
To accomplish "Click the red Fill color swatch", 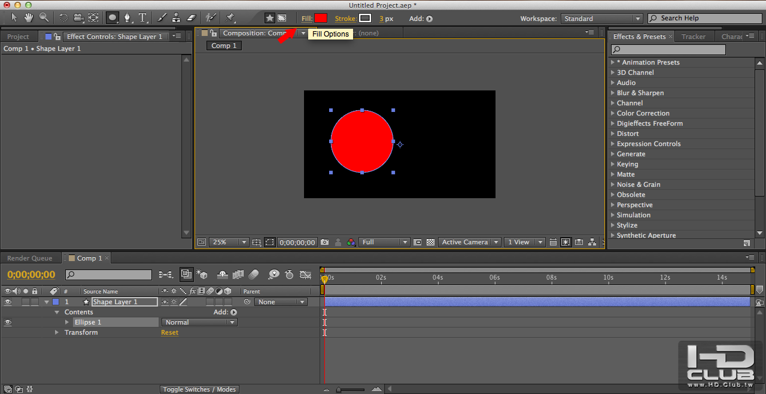I will click(x=321, y=19).
